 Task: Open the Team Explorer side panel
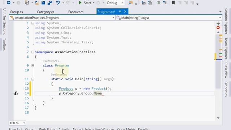[x=226, y=48]
